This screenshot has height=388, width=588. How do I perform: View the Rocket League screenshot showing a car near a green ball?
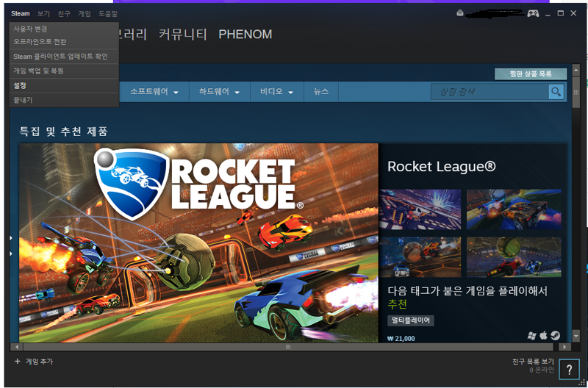click(514, 256)
